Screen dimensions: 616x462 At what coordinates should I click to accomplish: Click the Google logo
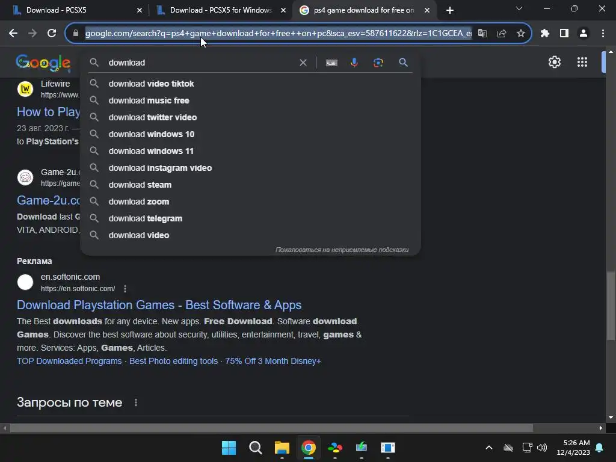tap(43, 63)
